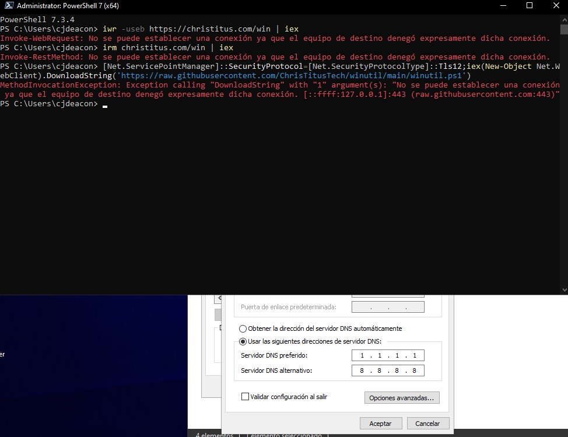
Task: Open 'Opciones avanzadas...'
Action: (x=402, y=397)
